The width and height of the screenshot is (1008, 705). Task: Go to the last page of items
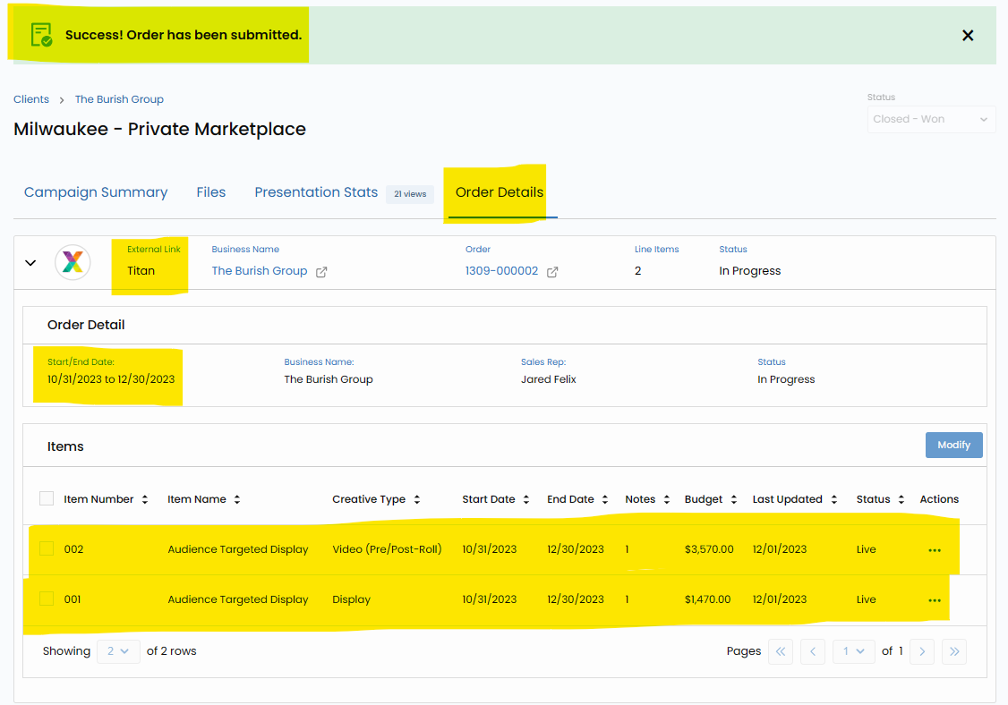[x=954, y=651]
